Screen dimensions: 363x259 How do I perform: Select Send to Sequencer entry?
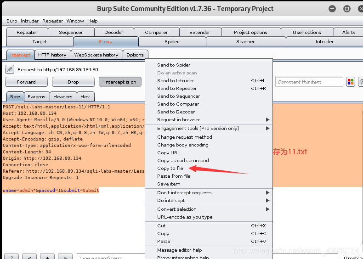[209, 96]
